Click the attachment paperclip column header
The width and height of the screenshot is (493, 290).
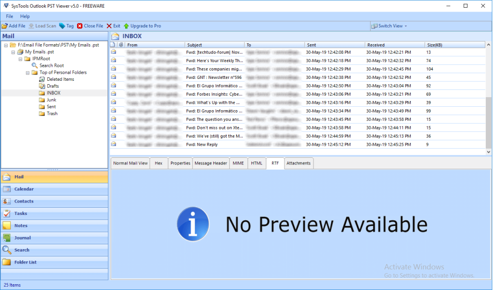point(121,45)
